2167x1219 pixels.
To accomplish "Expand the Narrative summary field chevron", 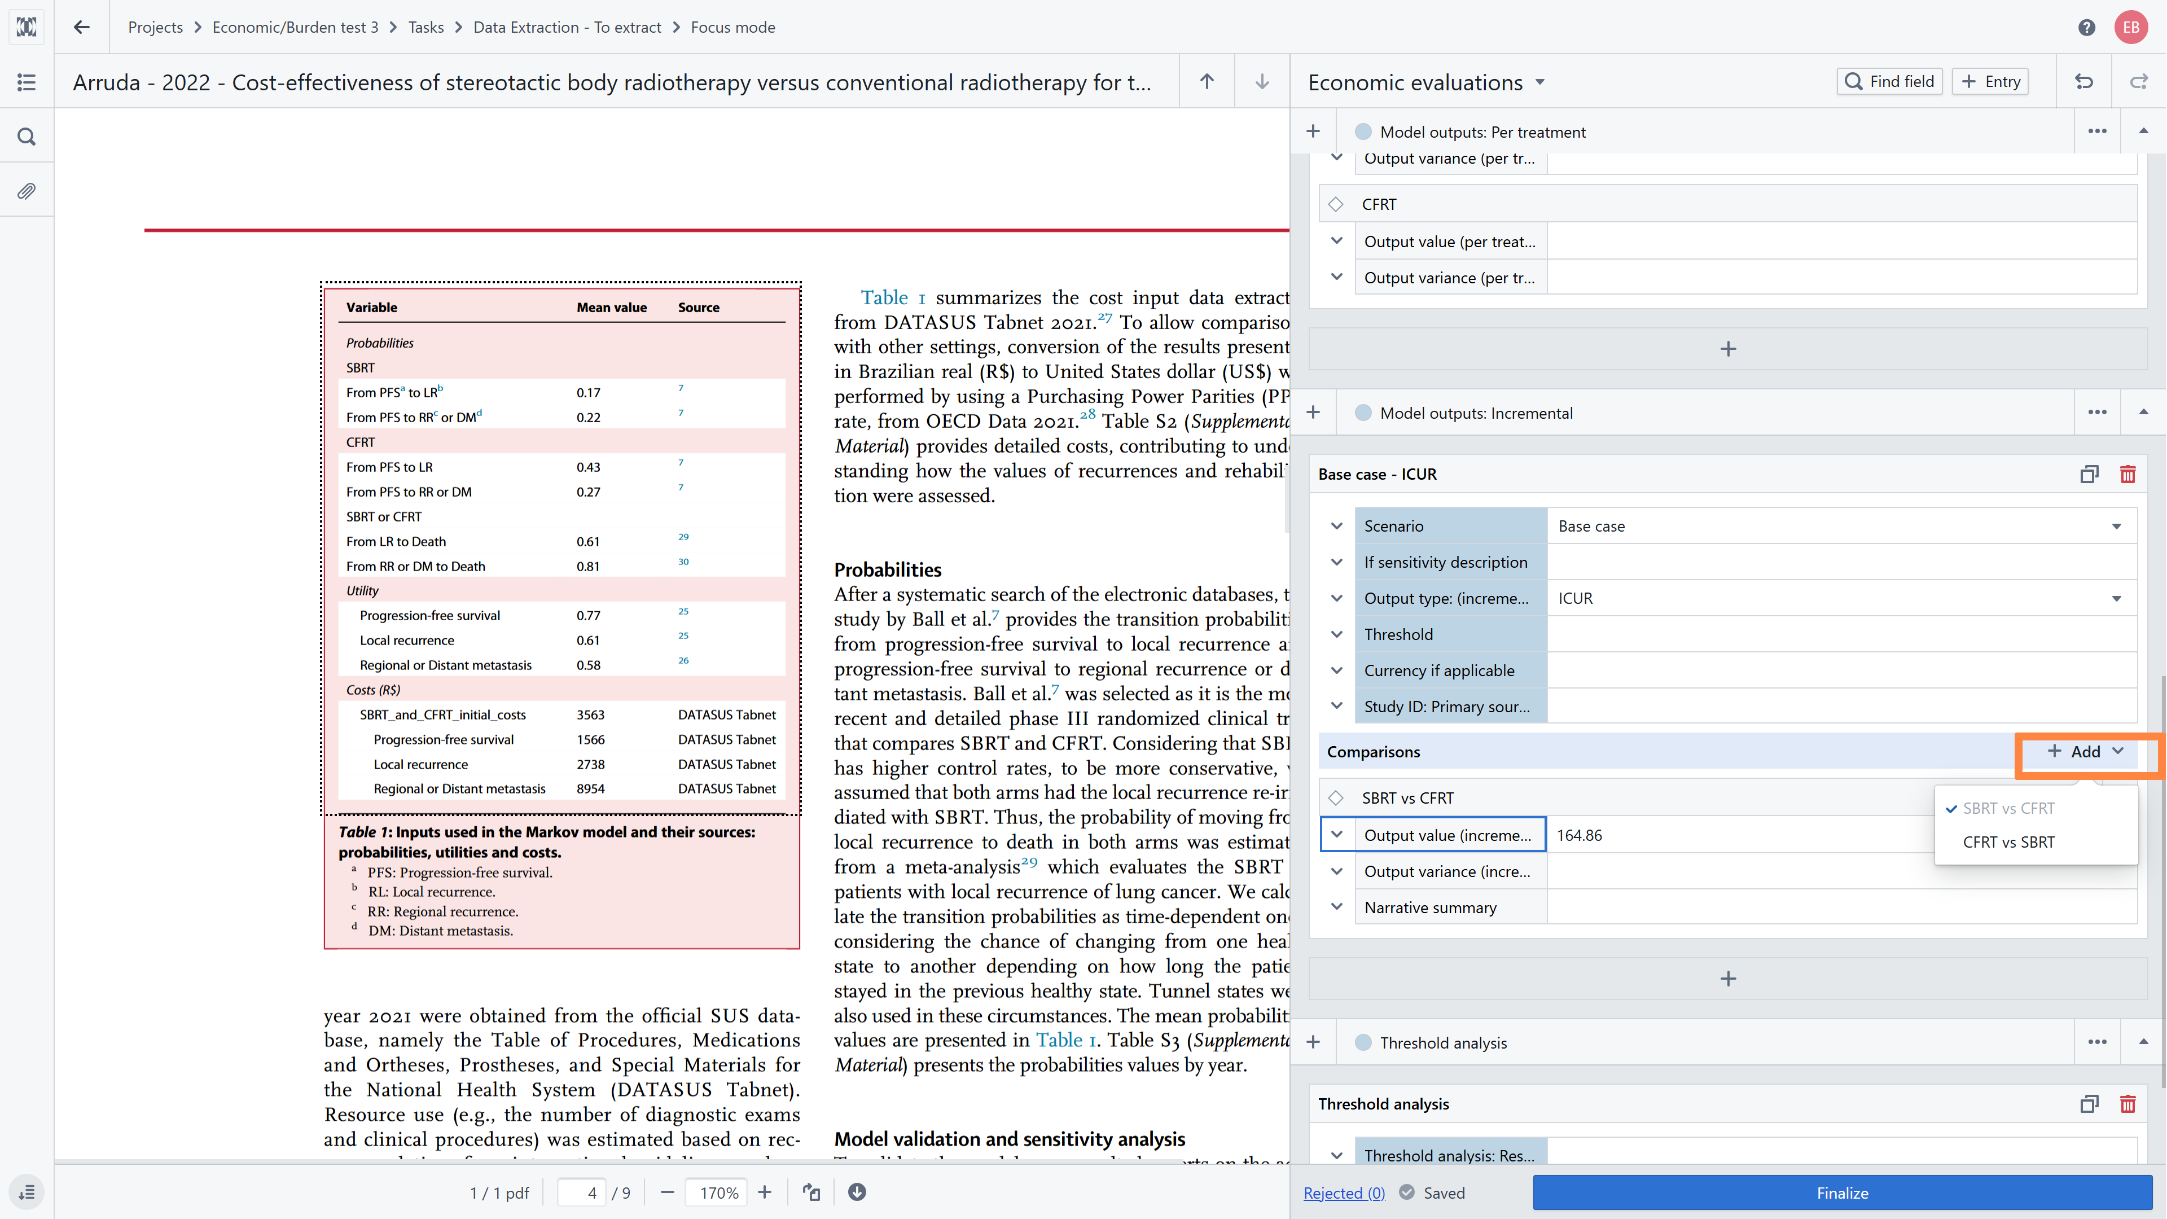I will click(1337, 907).
